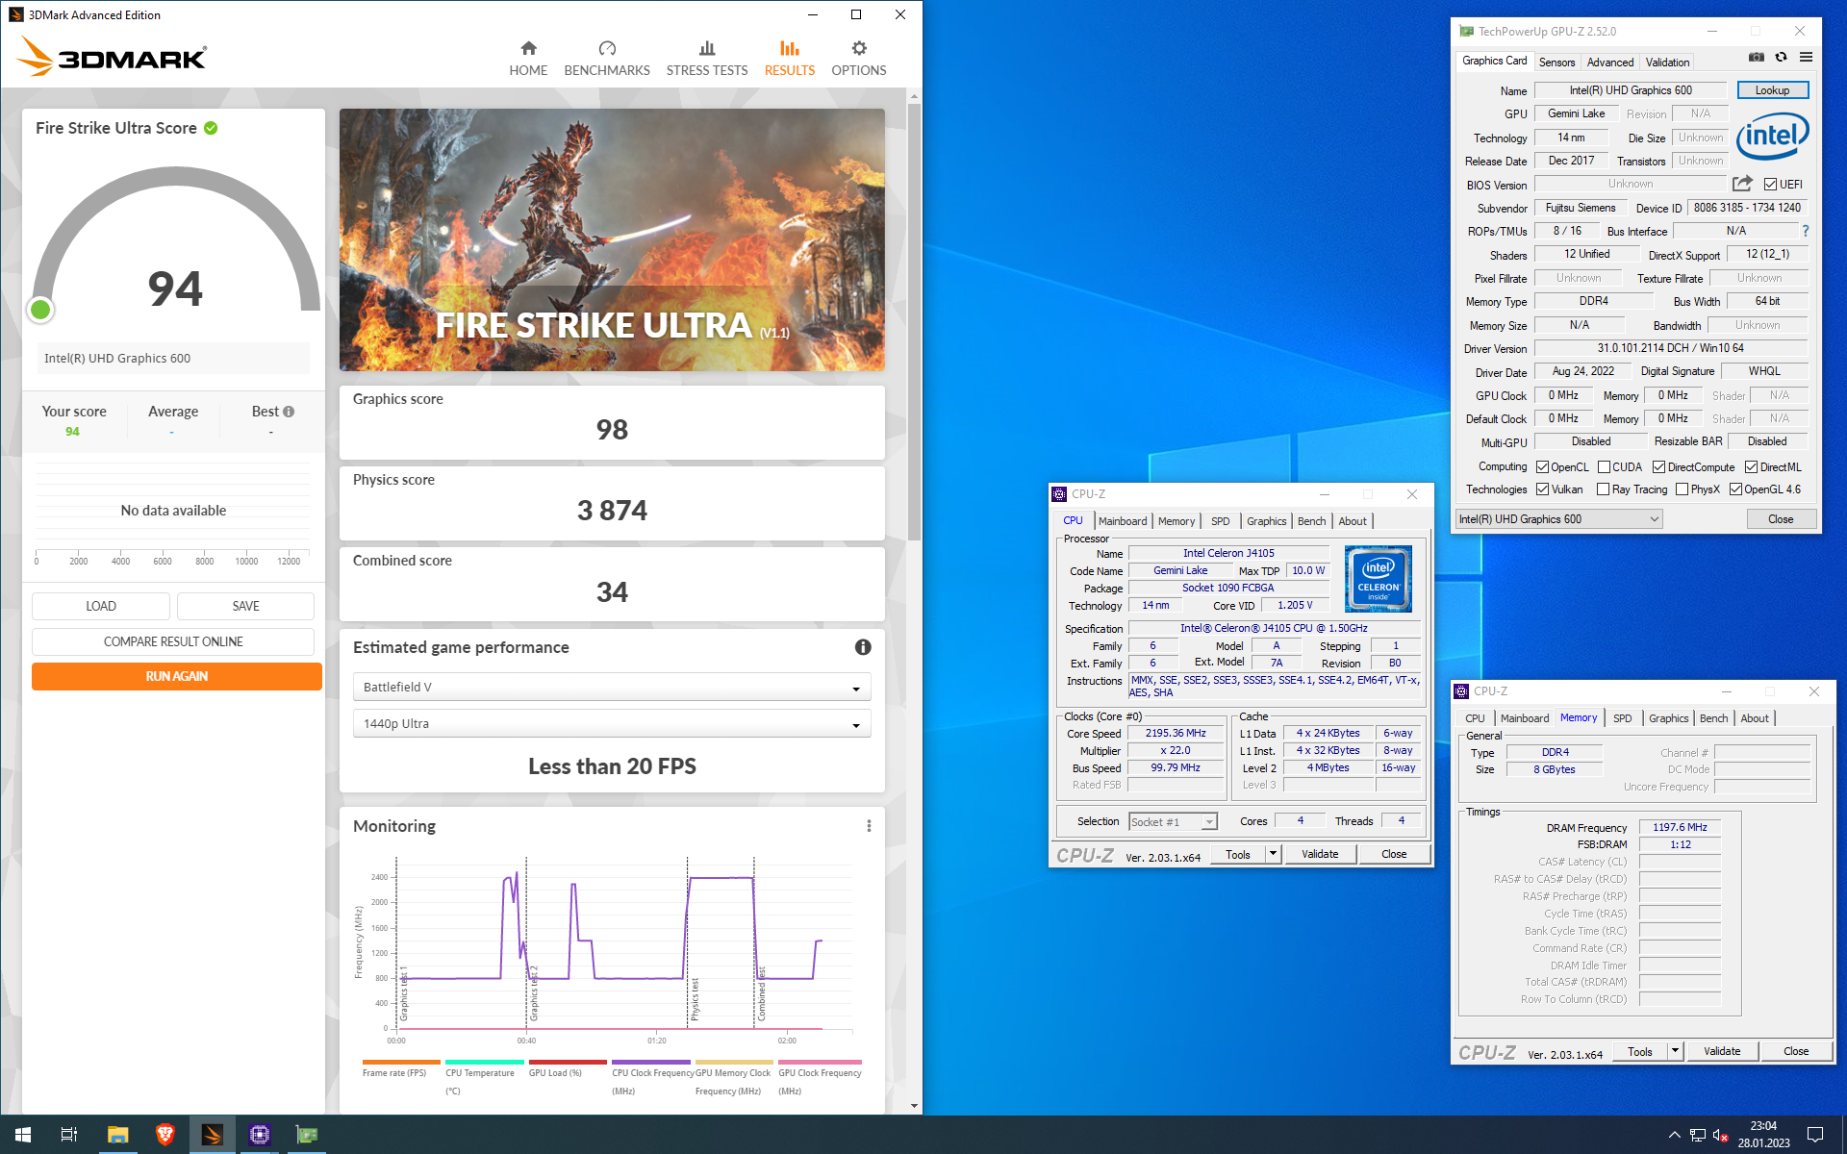Click the green score gauge indicator dot
This screenshot has height=1154, width=1847.
[40, 310]
